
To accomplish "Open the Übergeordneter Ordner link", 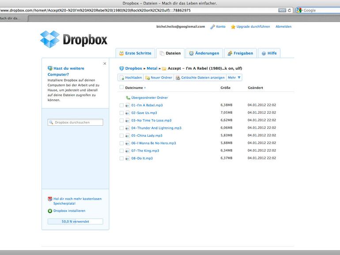I will (150, 97).
